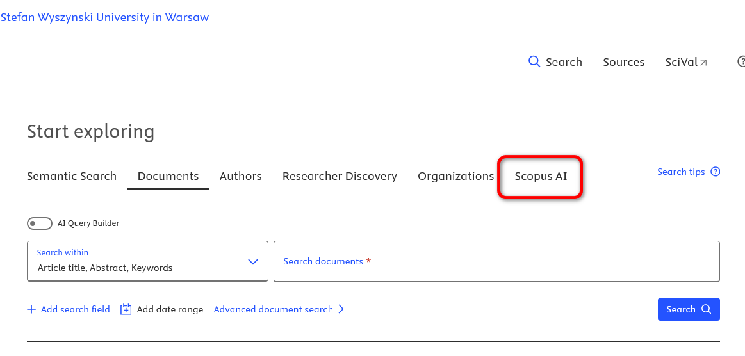Expand the Search within dropdown chevron

[253, 261]
